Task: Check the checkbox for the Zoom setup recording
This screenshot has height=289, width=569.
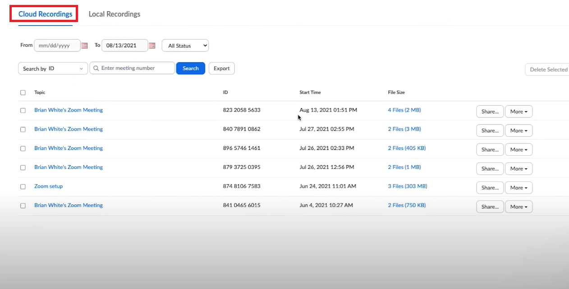Action: [23, 186]
